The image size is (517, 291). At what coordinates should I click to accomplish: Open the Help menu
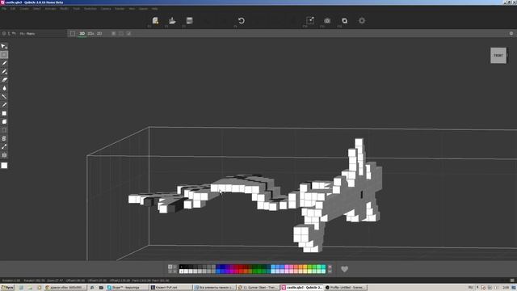coord(154,9)
